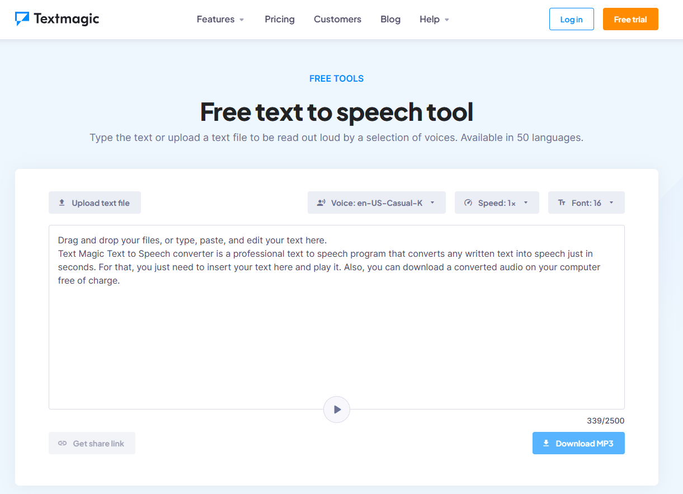Click the chain link icon

tap(63, 443)
